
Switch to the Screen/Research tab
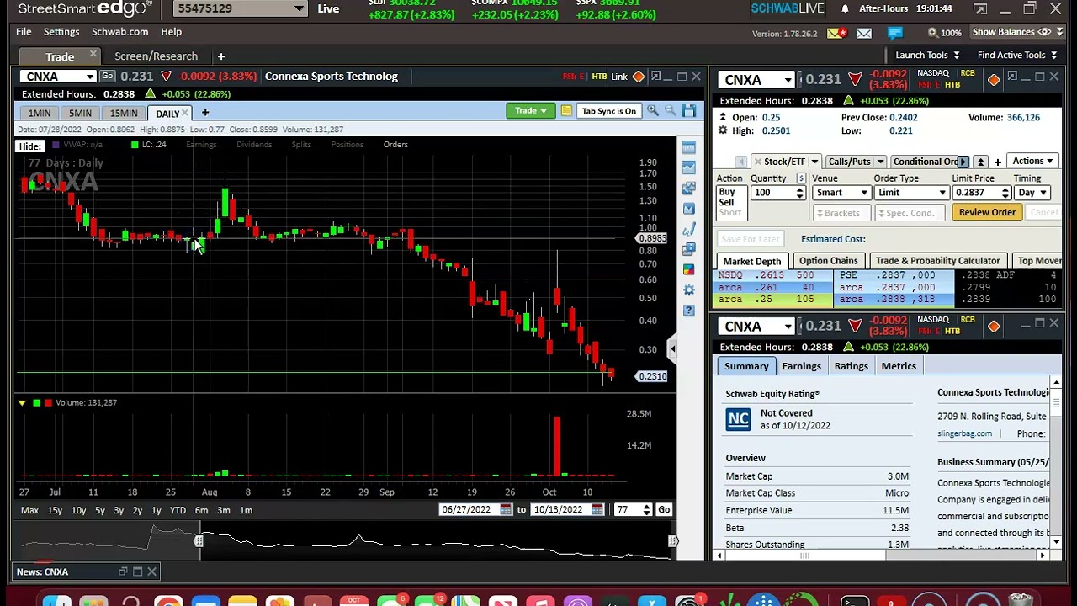point(156,56)
